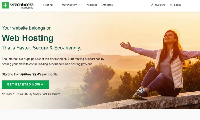Expand the Hosting dropdown chevron
Image resolution: width=200 pixels, height=120 pixels.
pos(55,5)
